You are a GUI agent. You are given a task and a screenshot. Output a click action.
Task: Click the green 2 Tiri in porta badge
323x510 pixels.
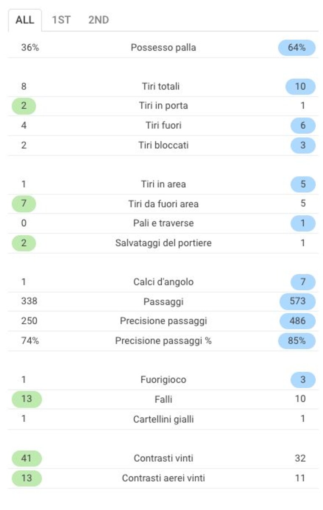pos(24,106)
